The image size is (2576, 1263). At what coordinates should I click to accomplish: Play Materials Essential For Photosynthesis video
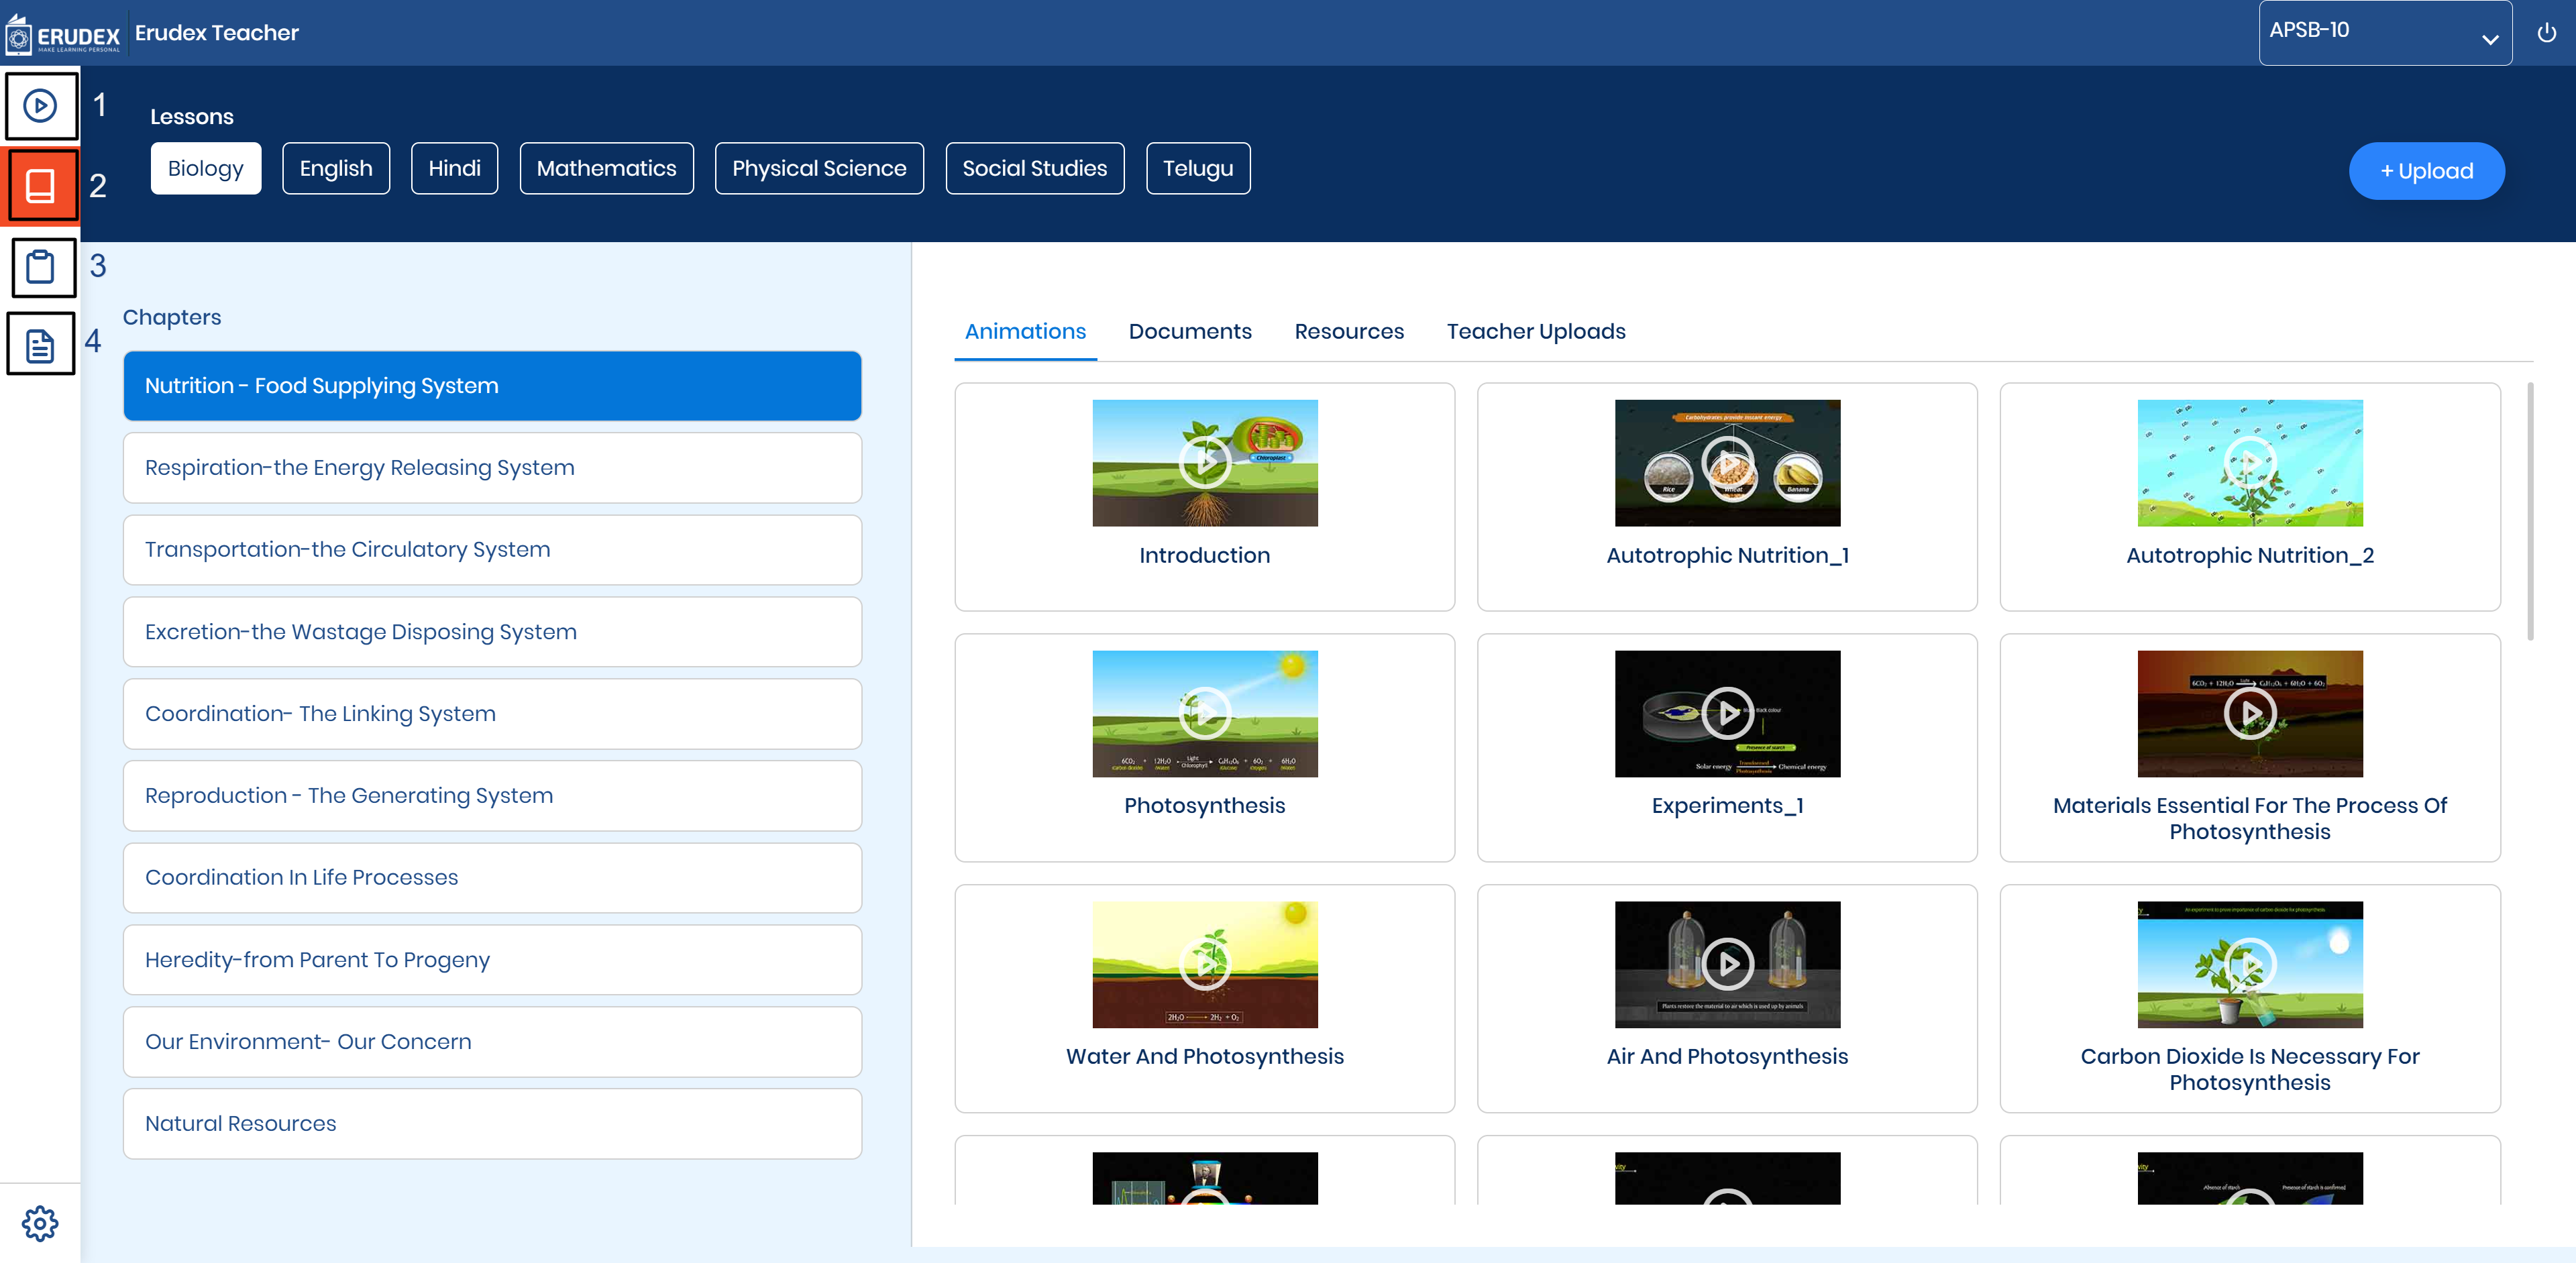pyautogui.click(x=2250, y=714)
